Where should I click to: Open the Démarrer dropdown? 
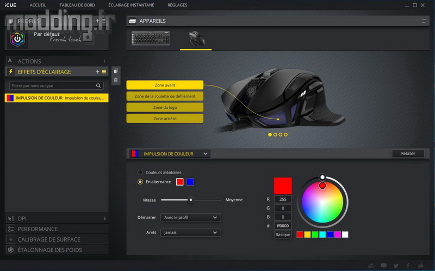pos(191,218)
